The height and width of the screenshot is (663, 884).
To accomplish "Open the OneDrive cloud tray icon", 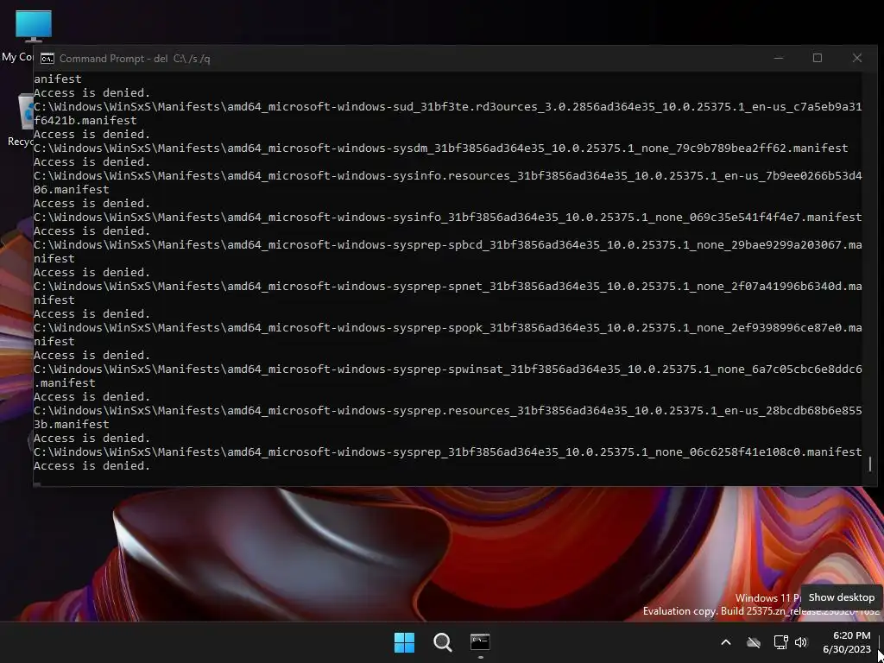I will [x=754, y=642].
